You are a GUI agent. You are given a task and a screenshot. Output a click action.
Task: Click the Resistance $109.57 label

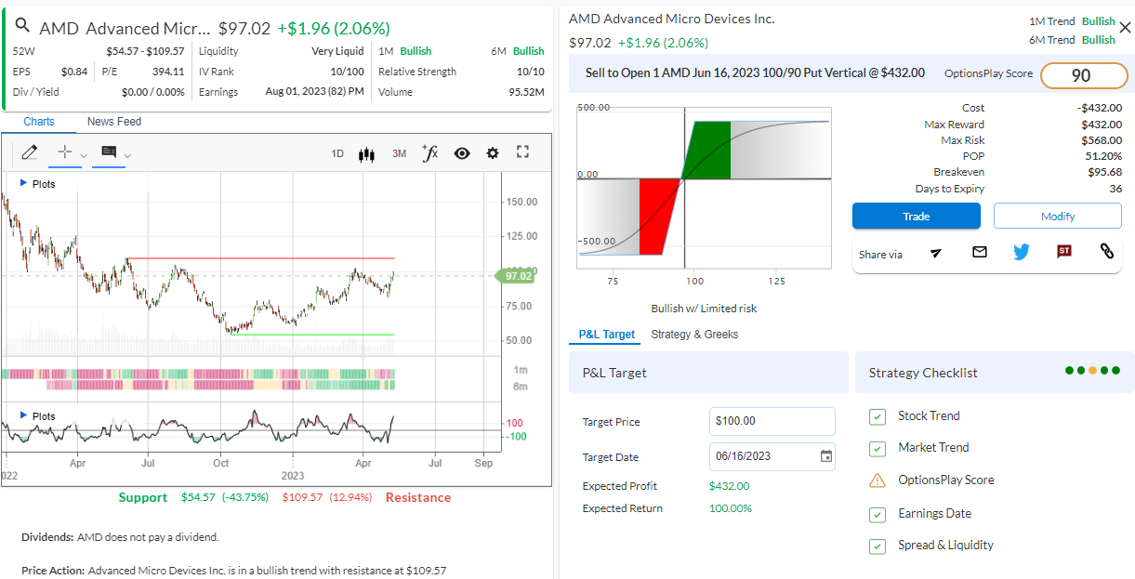(366, 497)
